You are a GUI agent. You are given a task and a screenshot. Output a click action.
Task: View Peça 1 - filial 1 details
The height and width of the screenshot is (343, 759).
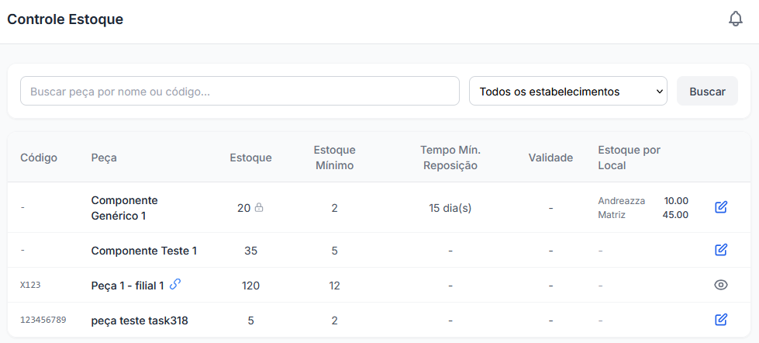click(x=721, y=285)
